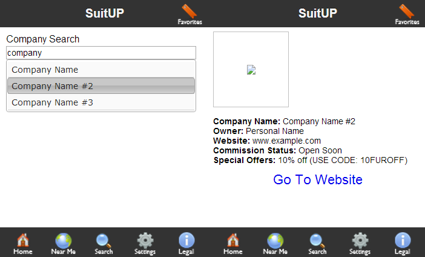Viewport: 425px width, 257px height.
Task: Tap Home icon in the right screen's bottom bar
Action: coord(233,244)
